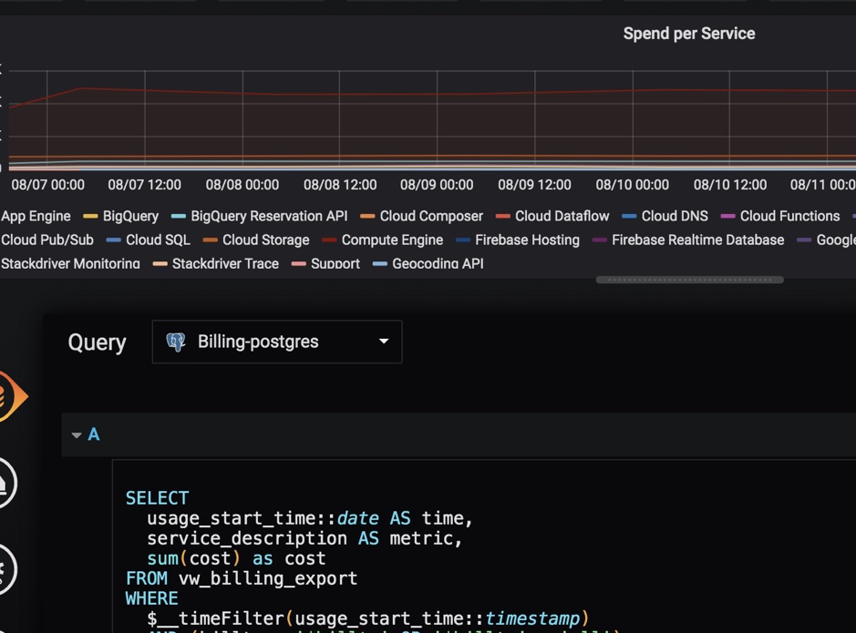The image size is (856, 633).
Task: Click into the SQL query editor
Action: pos(456,546)
